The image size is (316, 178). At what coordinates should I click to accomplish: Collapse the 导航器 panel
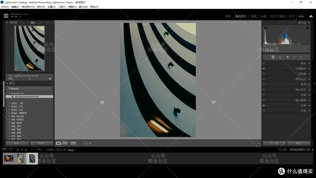click(7, 23)
